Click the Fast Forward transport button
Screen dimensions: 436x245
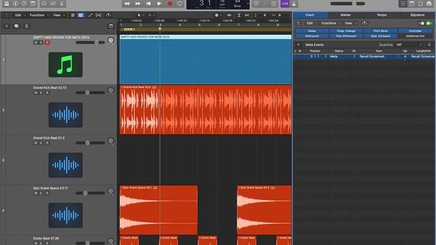[x=138, y=3]
